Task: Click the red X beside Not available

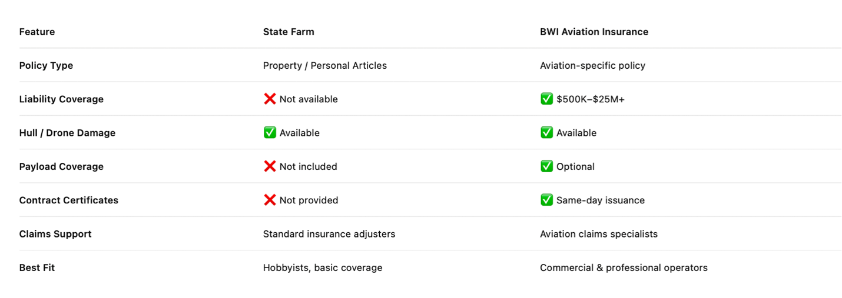Action: coord(270,99)
